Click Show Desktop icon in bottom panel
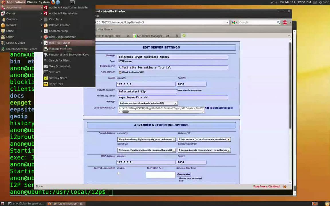The image size is (330, 206). [2, 203]
